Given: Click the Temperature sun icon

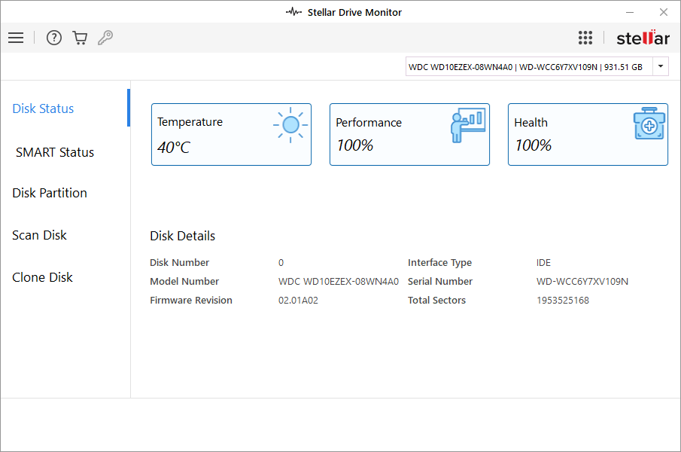Looking at the screenshot, I should coord(290,125).
